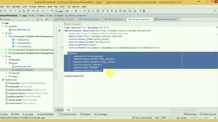This screenshot has height=122, width=218.
Task: Open the VCS menu
Action: click(68, 6)
